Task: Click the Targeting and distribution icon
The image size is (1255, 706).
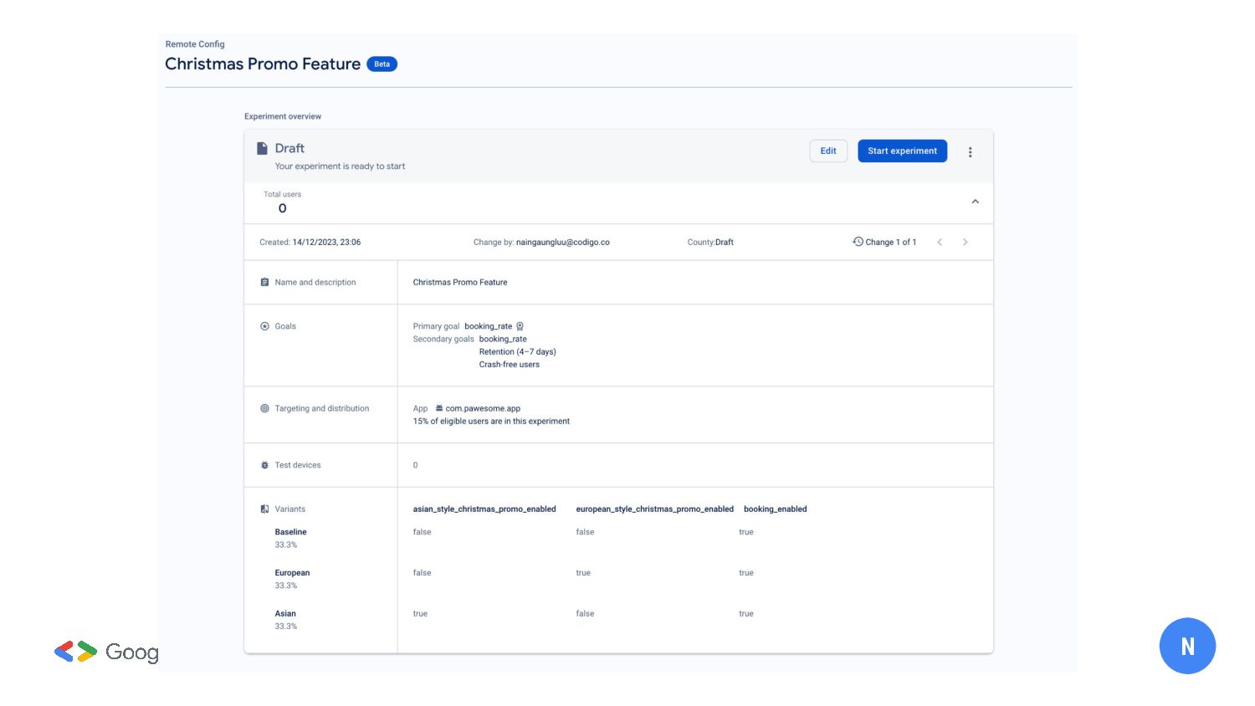Action: tap(264, 408)
